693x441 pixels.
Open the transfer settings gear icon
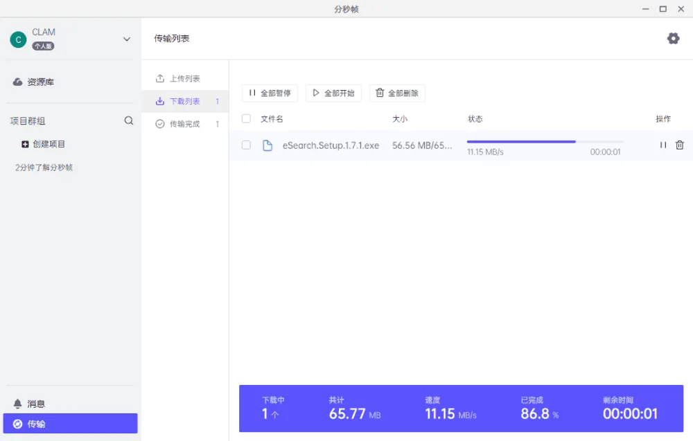pos(673,38)
